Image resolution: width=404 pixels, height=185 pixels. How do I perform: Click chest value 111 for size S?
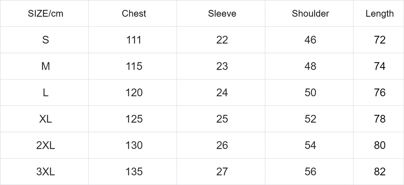(134, 40)
